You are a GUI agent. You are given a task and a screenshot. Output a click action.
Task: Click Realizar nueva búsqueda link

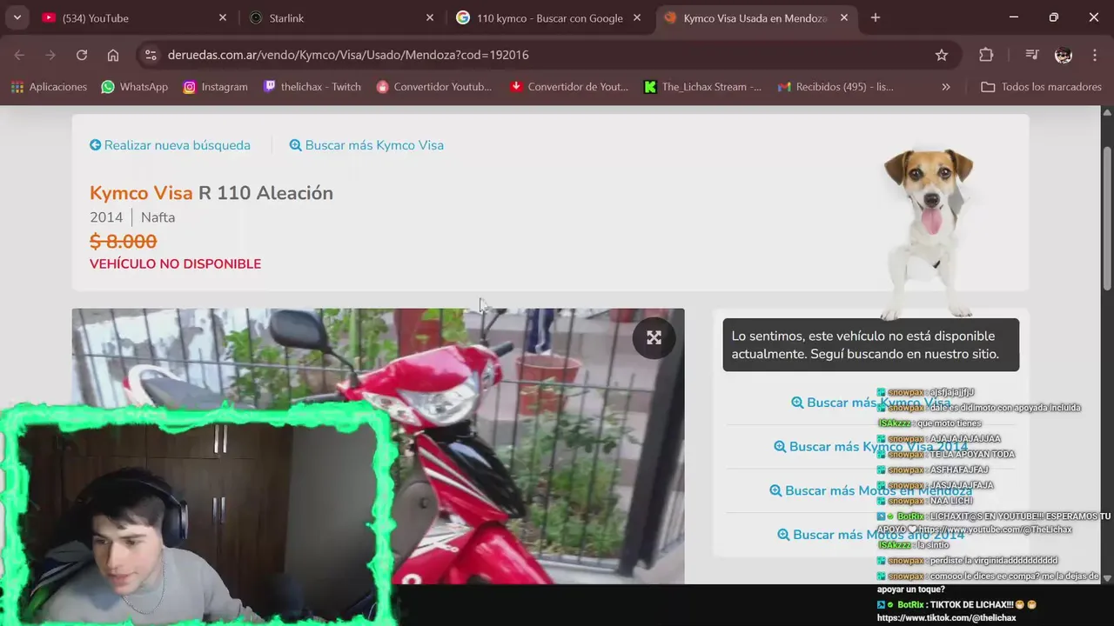point(170,145)
